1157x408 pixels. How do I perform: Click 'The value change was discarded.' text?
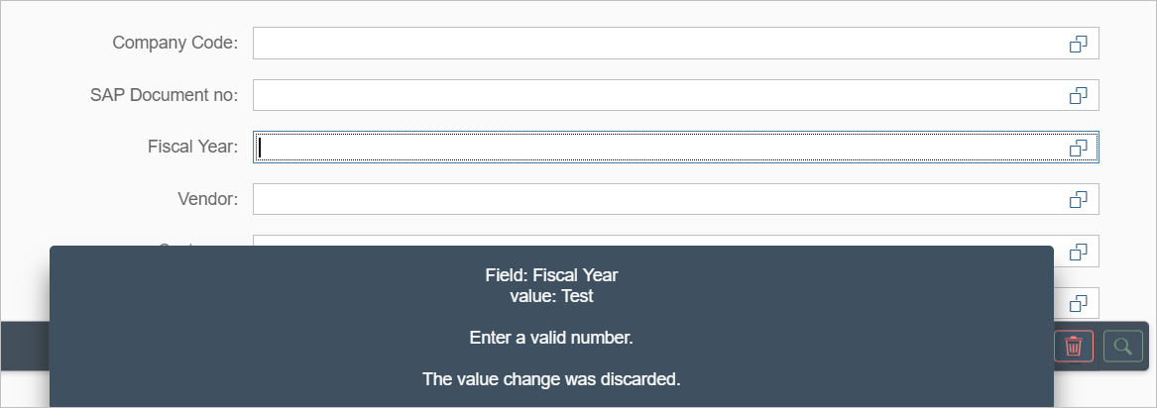550,378
